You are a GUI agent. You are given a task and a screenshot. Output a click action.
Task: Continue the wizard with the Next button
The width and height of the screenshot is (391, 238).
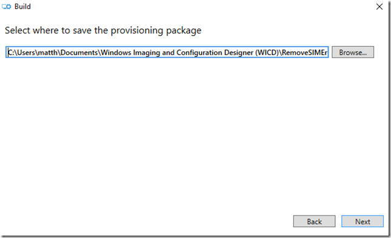362,221
